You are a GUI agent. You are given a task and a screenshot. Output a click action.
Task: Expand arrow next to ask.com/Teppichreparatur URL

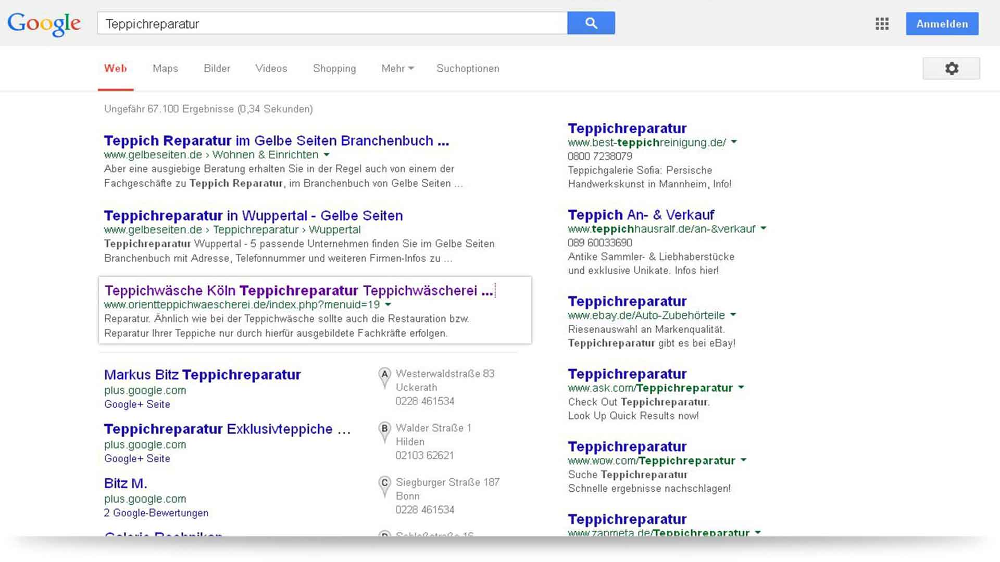click(741, 388)
